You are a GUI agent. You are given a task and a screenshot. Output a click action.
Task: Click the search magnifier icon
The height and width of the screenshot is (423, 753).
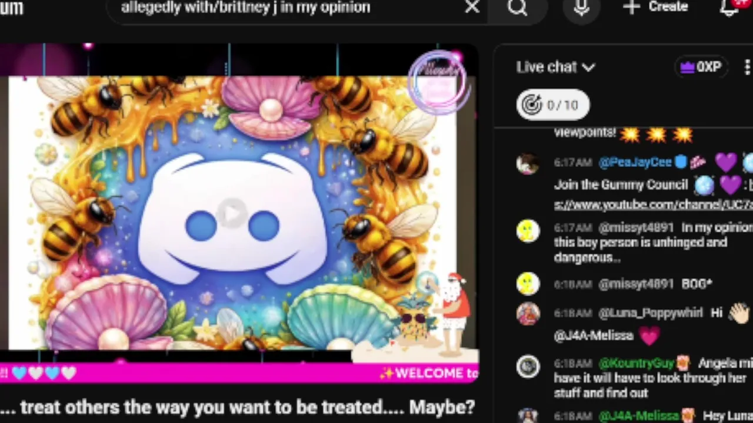click(518, 8)
